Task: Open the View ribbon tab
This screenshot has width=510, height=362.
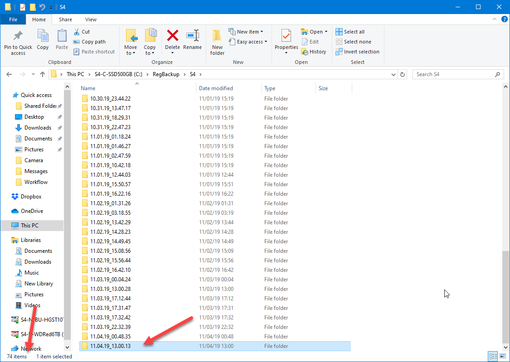Action: click(91, 19)
